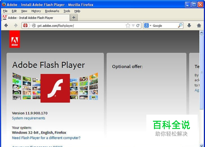Minimize the Firefox window
205x147 pixels.
(x=188, y=4)
